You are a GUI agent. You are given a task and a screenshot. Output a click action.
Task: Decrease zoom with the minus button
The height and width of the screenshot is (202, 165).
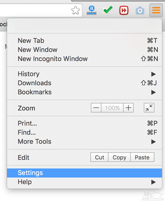[x=96, y=108]
